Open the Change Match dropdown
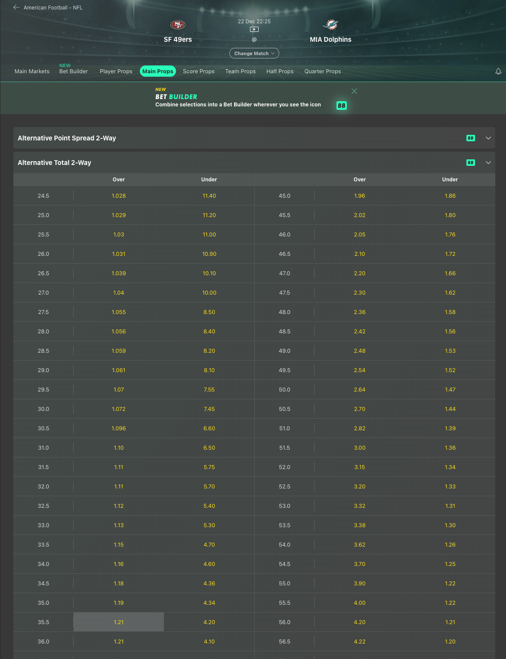The image size is (506, 659). click(254, 53)
